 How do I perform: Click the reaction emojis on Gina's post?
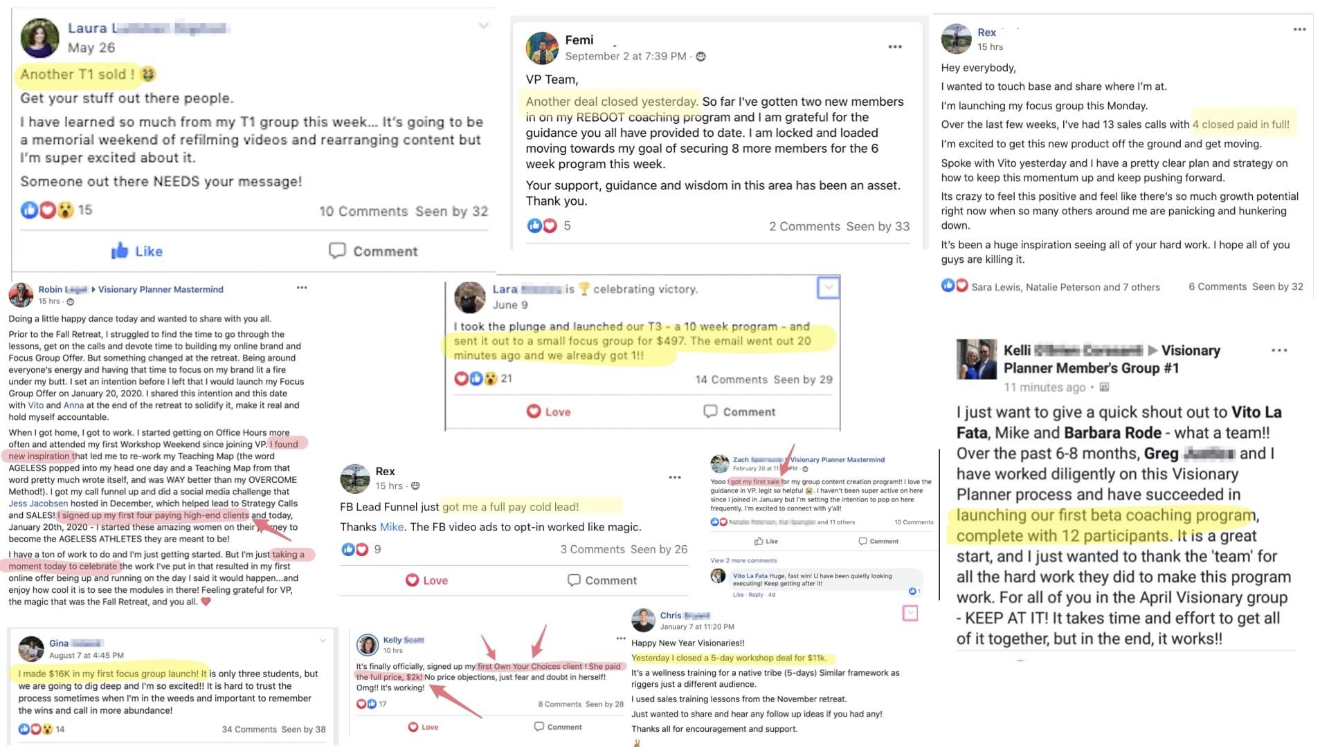[x=35, y=729]
